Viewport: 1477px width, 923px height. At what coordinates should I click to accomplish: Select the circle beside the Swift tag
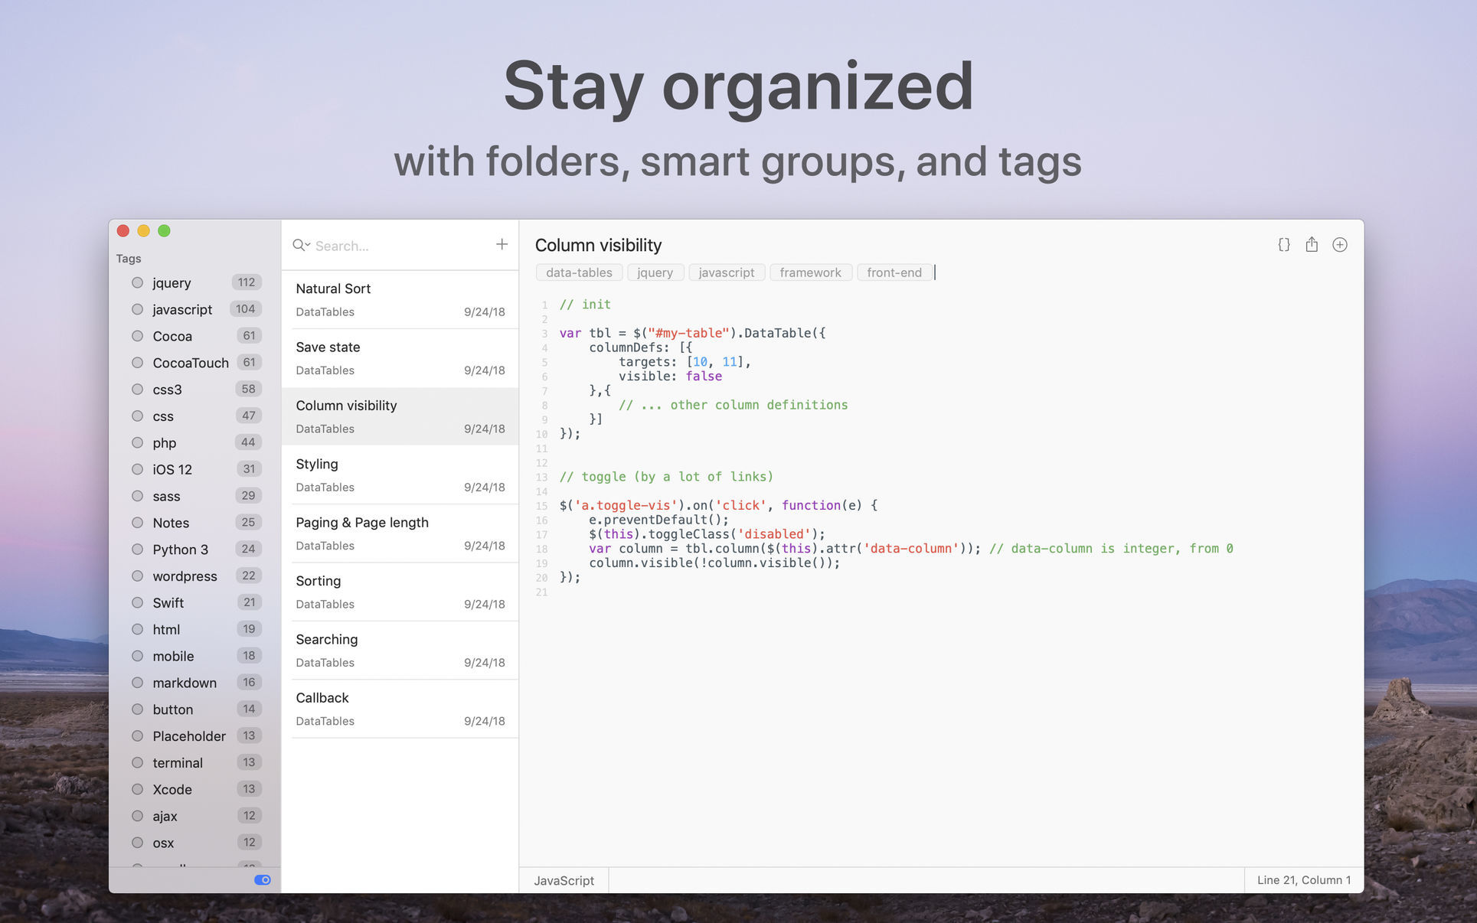[138, 602]
